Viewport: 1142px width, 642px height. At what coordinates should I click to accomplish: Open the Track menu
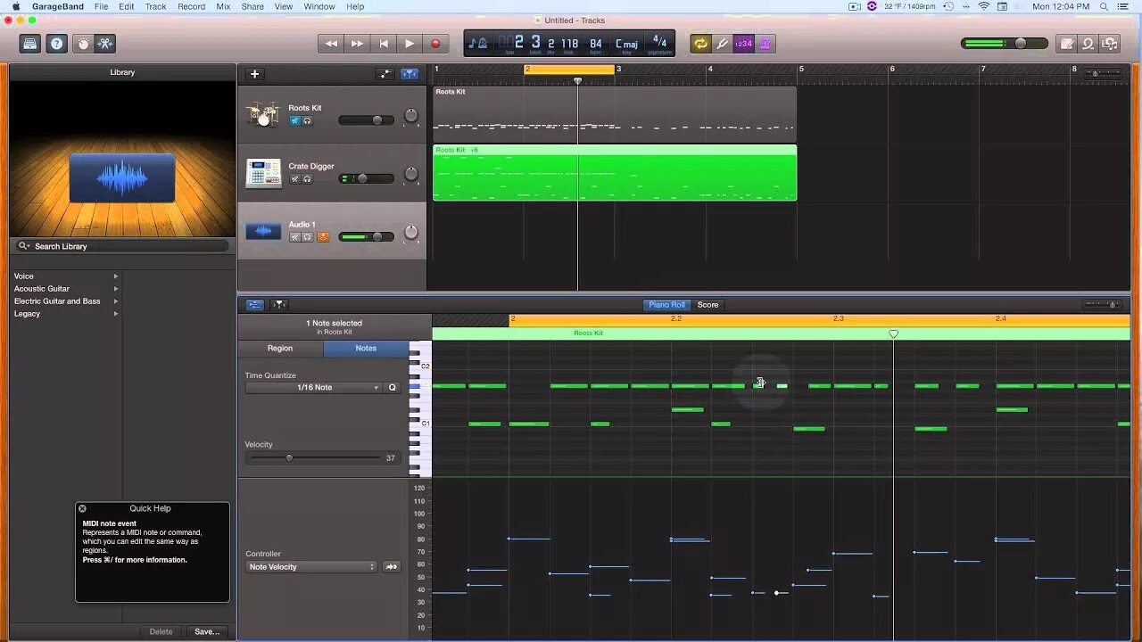pyautogui.click(x=155, y=6)
